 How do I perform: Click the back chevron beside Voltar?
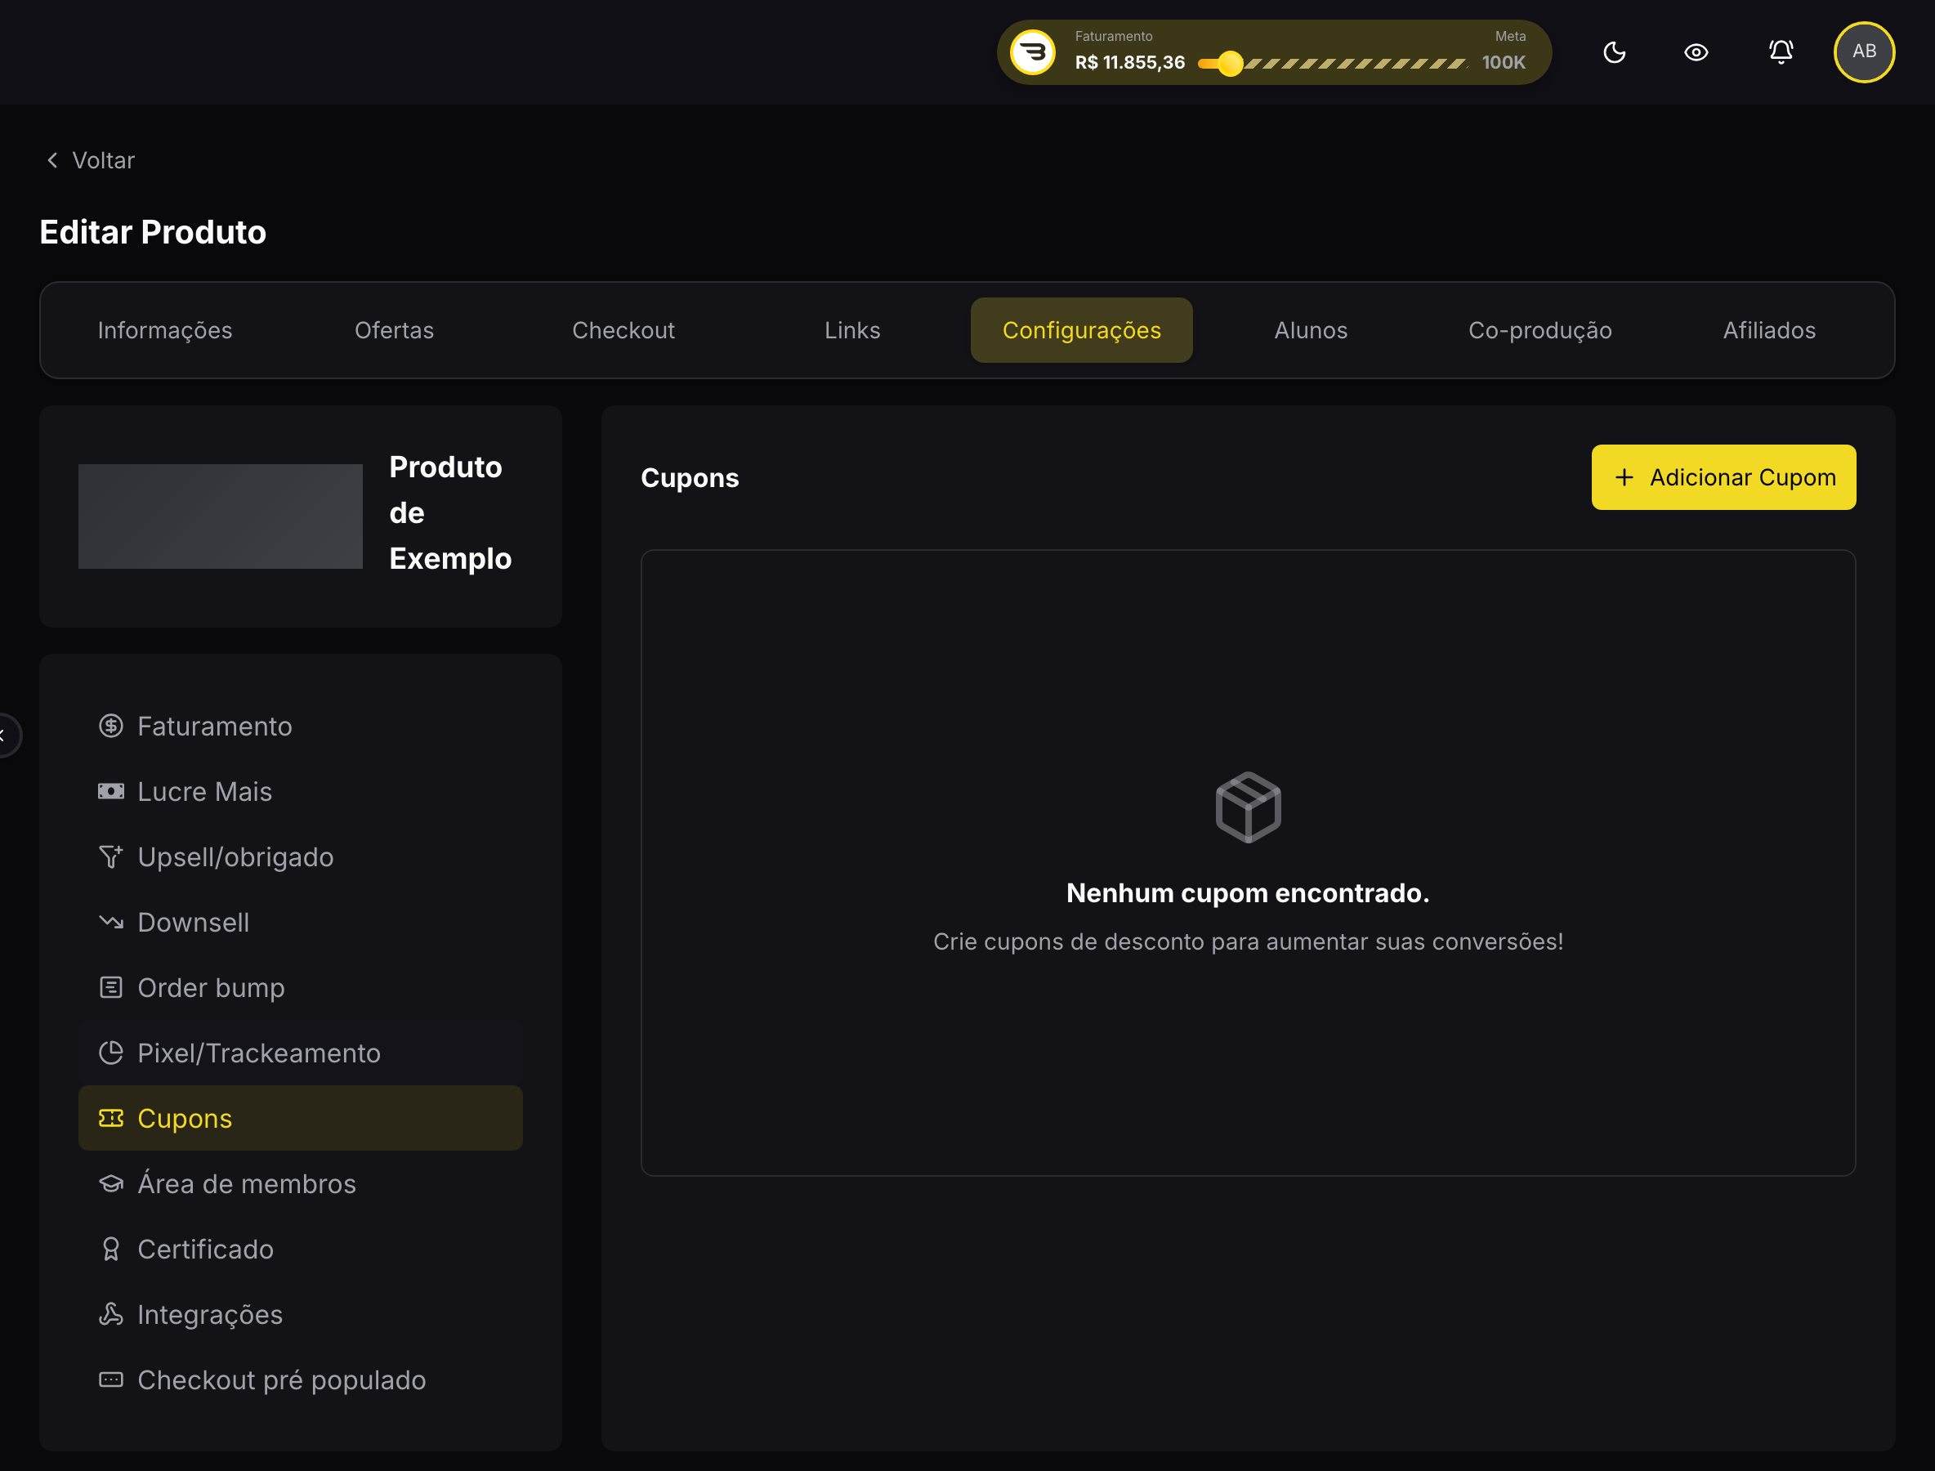[52, 160]
